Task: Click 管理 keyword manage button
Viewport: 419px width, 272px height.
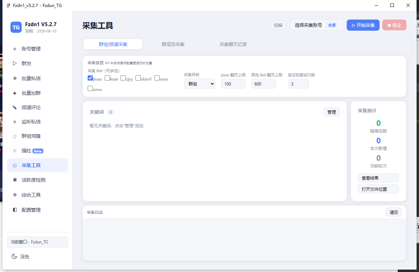Action: [332, 112]
